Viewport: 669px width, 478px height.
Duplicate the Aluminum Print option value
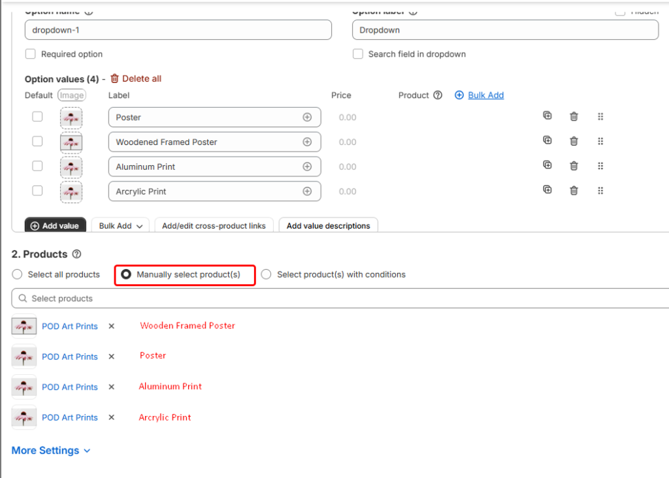point(547,166)
